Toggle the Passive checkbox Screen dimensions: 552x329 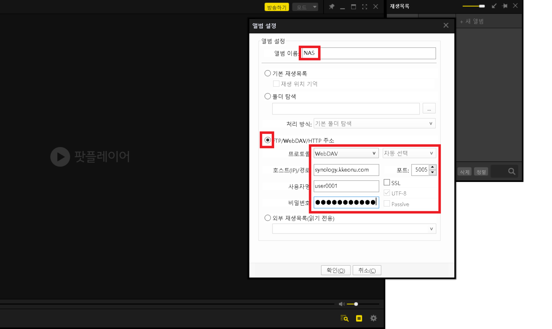[x=387, y=203]
